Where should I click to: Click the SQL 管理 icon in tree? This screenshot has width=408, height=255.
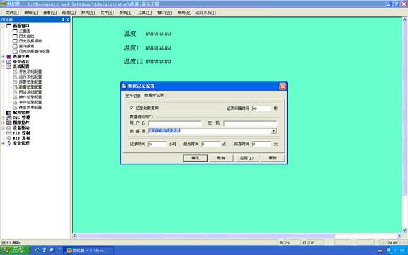tap(8, 118)
